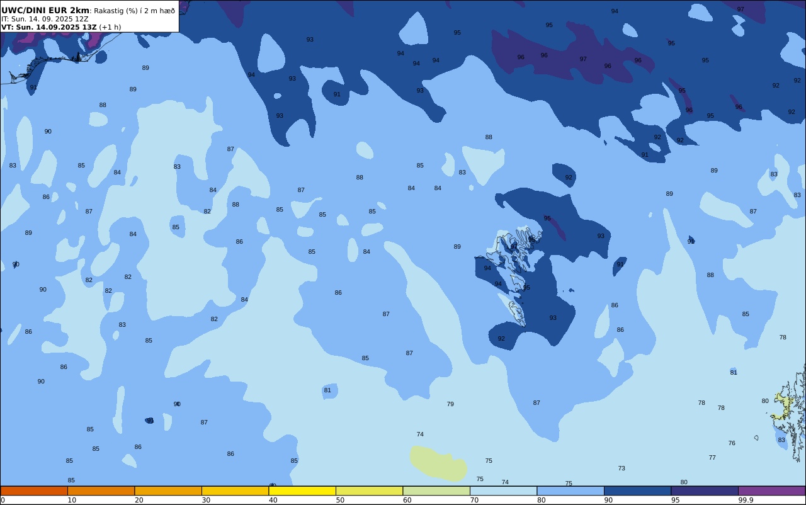806x505 pixels.
Task: Click the '60' legend tick label
Action: coord(407,500)
